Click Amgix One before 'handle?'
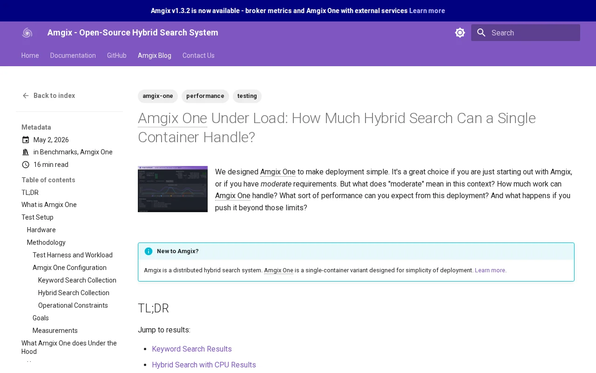This screenshot has width=596, height=373. point(233,196)
